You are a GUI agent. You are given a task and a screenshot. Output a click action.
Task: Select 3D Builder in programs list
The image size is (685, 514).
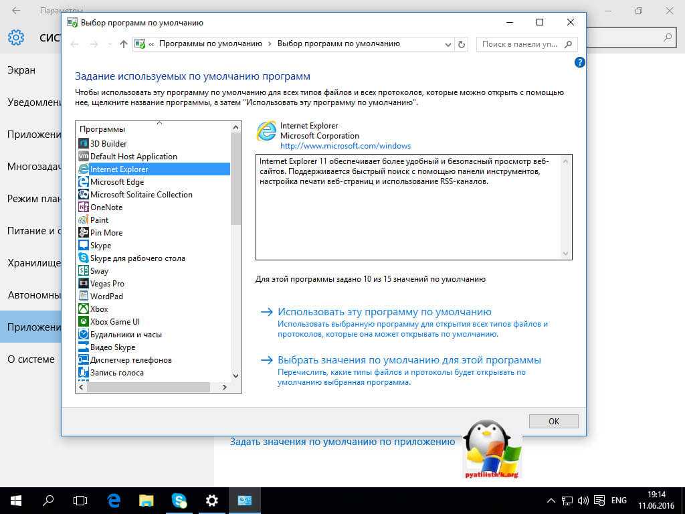tap(108, 144)
